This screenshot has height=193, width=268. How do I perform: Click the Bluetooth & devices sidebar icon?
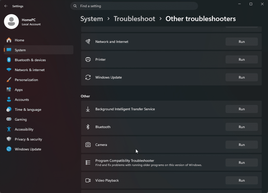click(9, 60)
